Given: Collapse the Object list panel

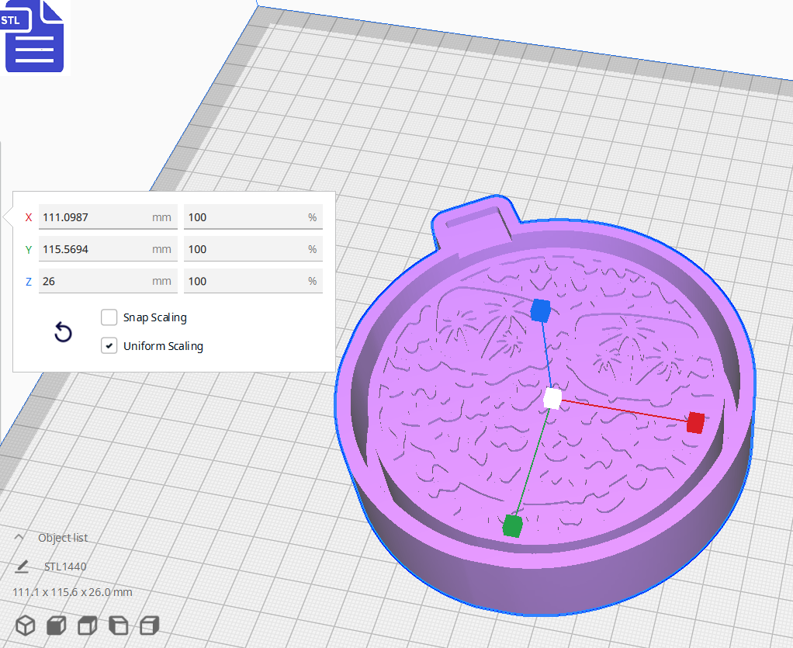Looking at the screenshot, I should click(x=19, y=537).
